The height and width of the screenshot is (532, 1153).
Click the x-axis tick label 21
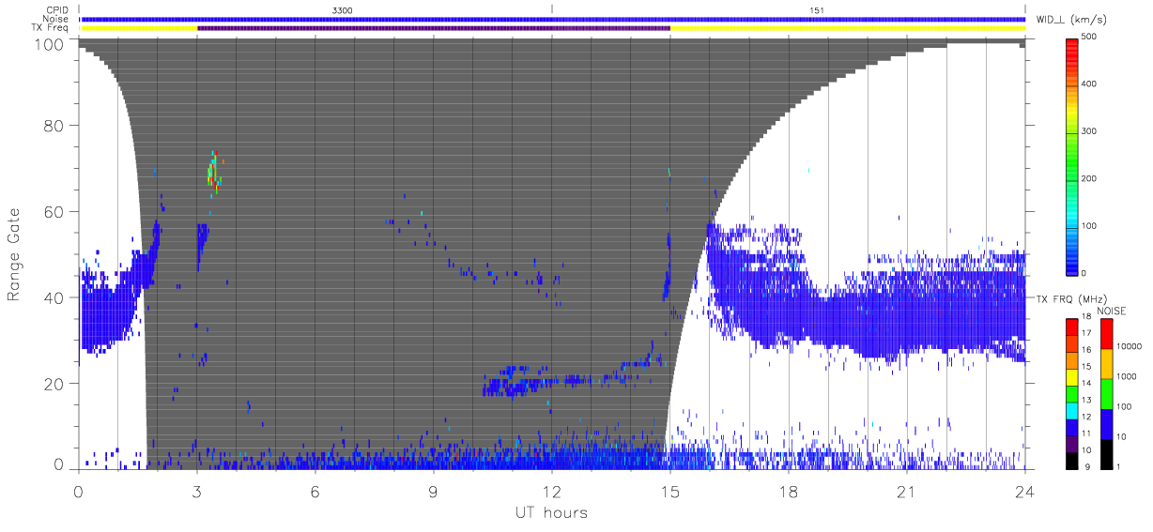[907, 492]
